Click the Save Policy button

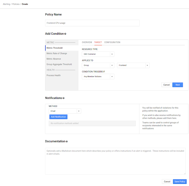[180, 182]
